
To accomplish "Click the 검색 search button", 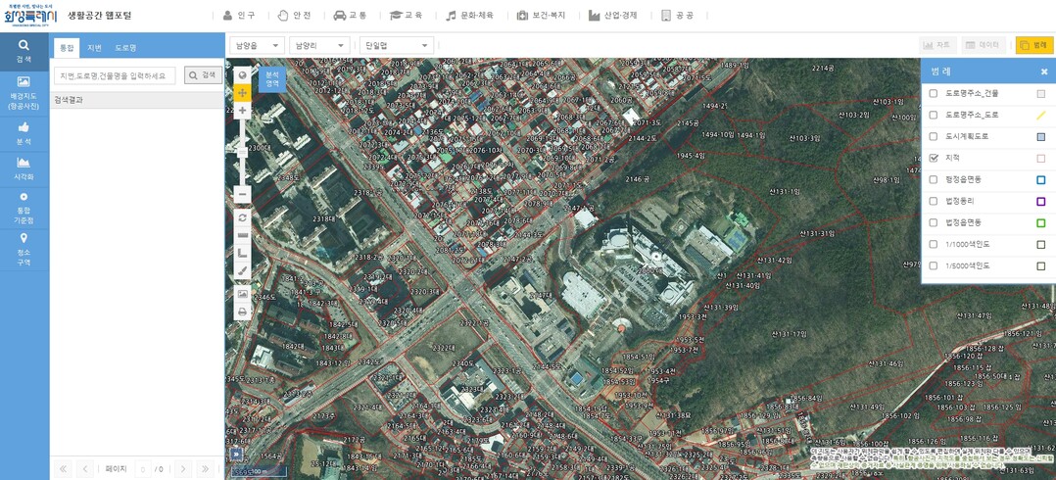I will (203, 75).
